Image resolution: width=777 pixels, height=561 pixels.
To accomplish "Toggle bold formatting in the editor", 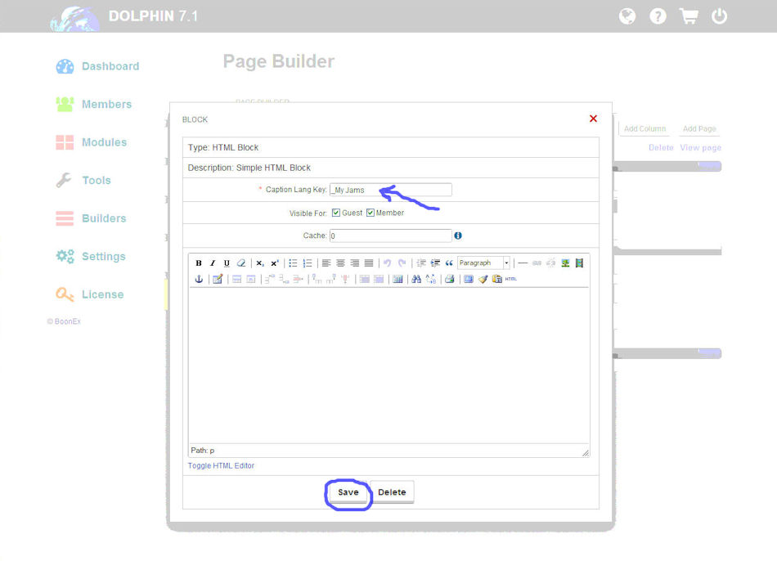I will 199,263.
